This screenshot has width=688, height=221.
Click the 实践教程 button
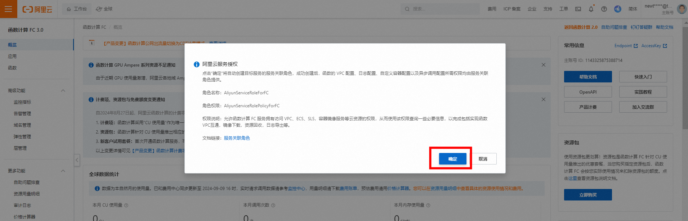(x=643, y=92)
